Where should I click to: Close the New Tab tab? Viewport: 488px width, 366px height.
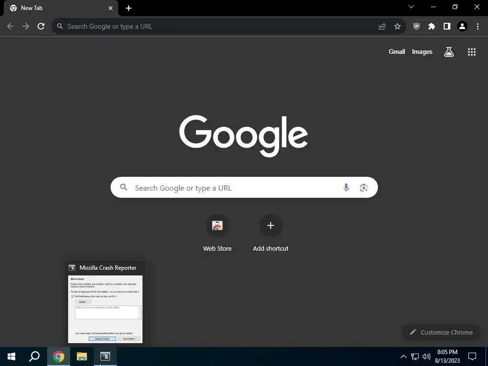coord(111,8)
